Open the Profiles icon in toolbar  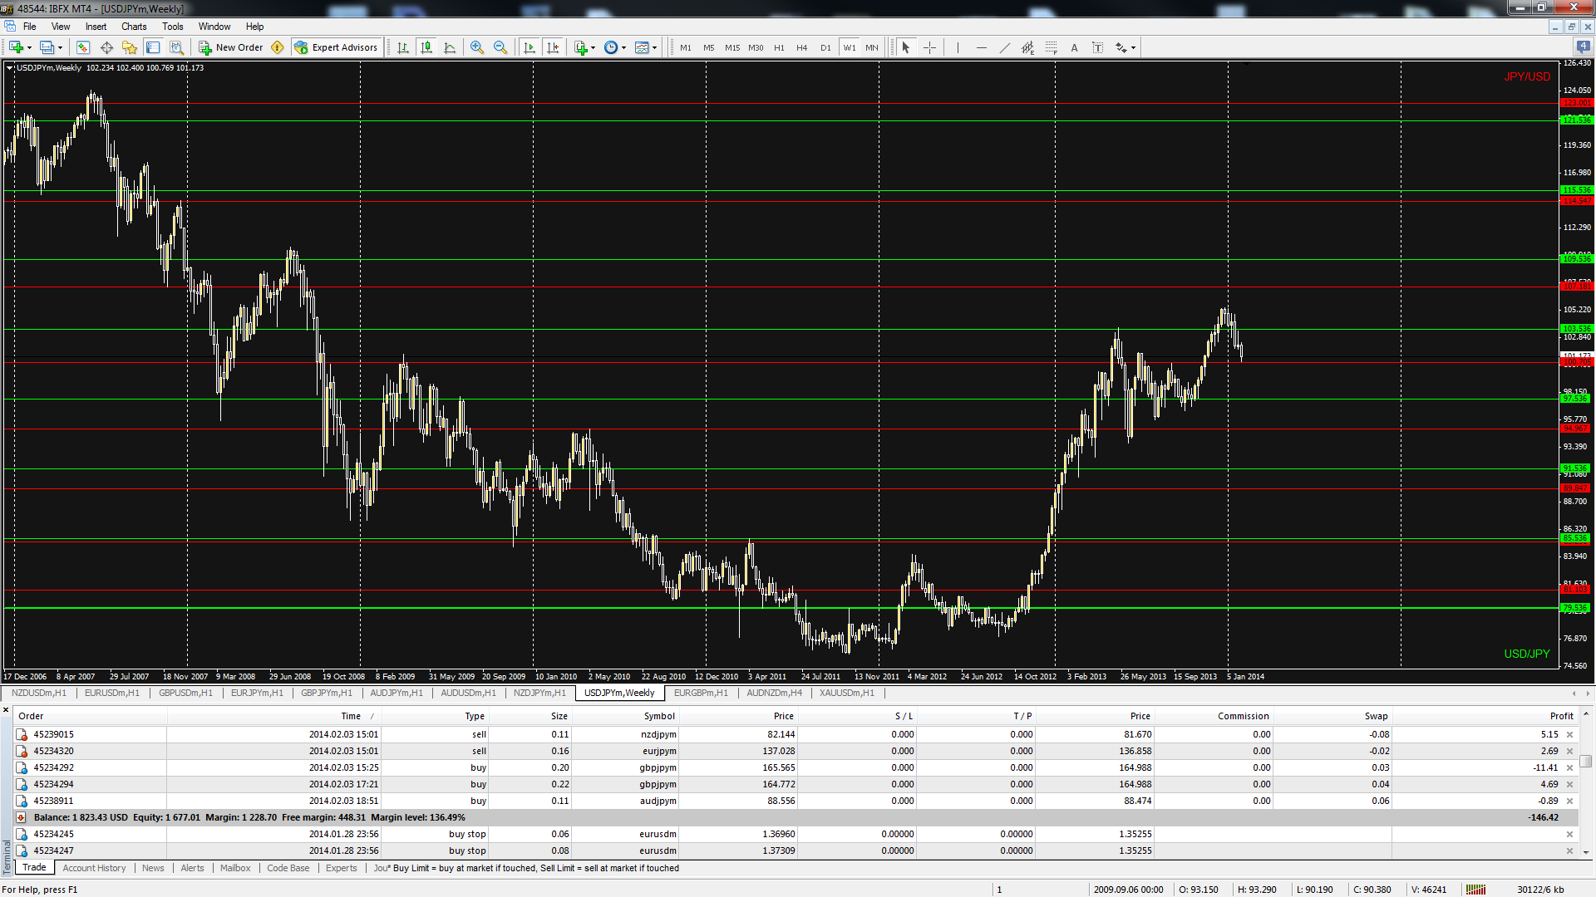(47, 47)
